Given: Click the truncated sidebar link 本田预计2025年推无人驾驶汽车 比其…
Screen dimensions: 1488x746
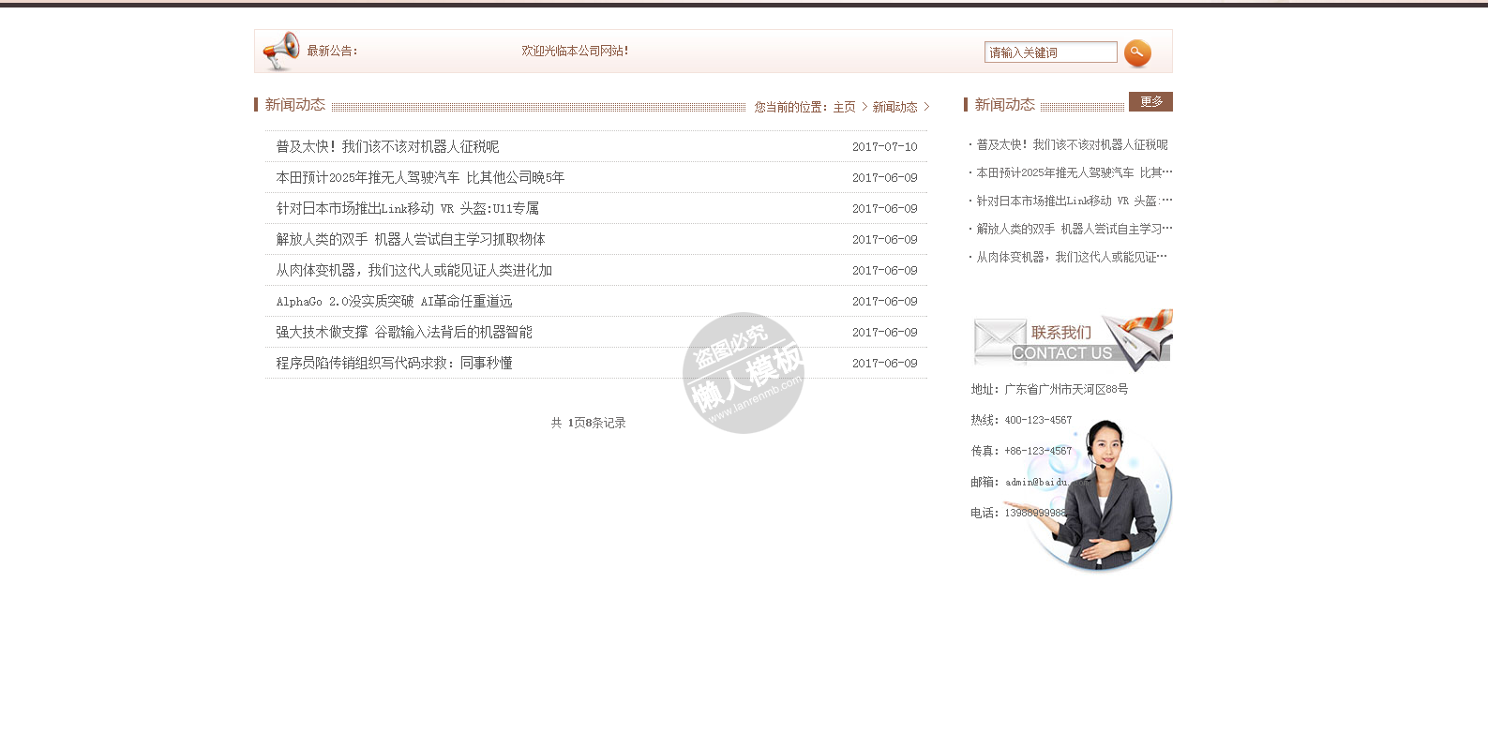Looking at the screenshot, I should [1075, 172].
